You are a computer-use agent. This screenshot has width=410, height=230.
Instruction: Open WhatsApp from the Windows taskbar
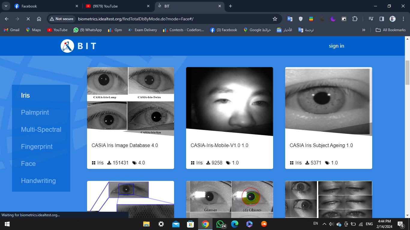(x=220, y=224)
